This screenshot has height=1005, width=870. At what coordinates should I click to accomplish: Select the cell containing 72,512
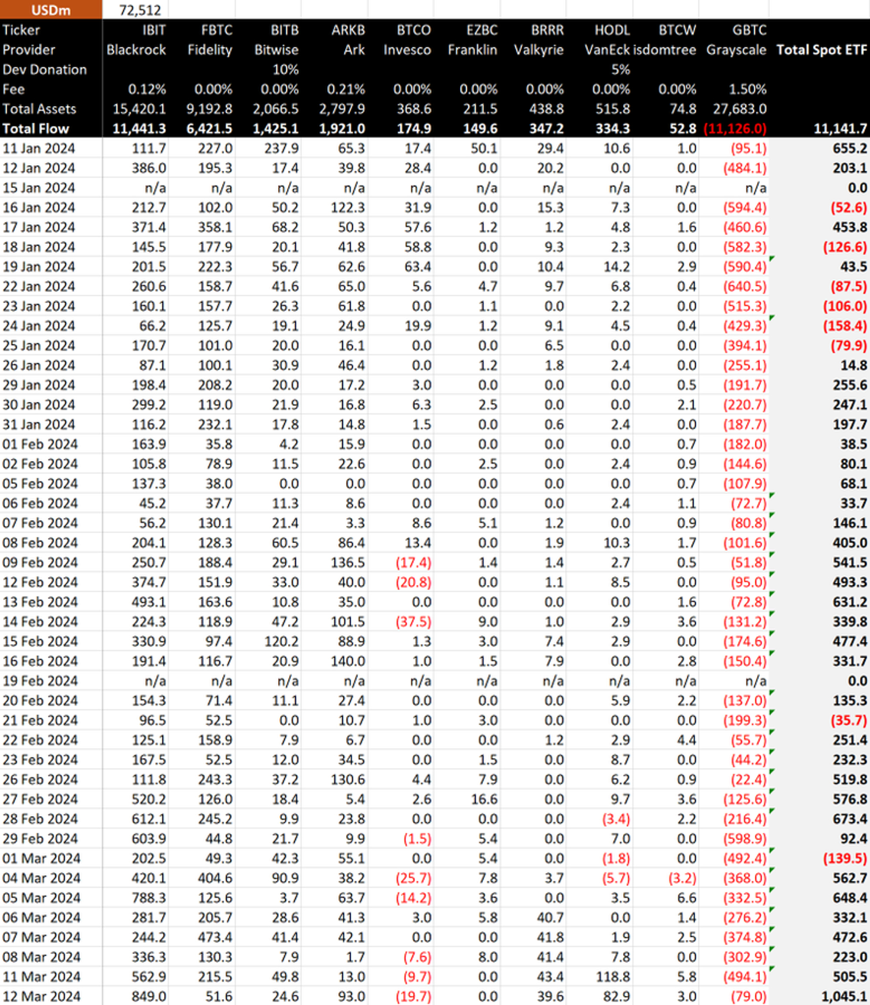[x=140, y=10]
